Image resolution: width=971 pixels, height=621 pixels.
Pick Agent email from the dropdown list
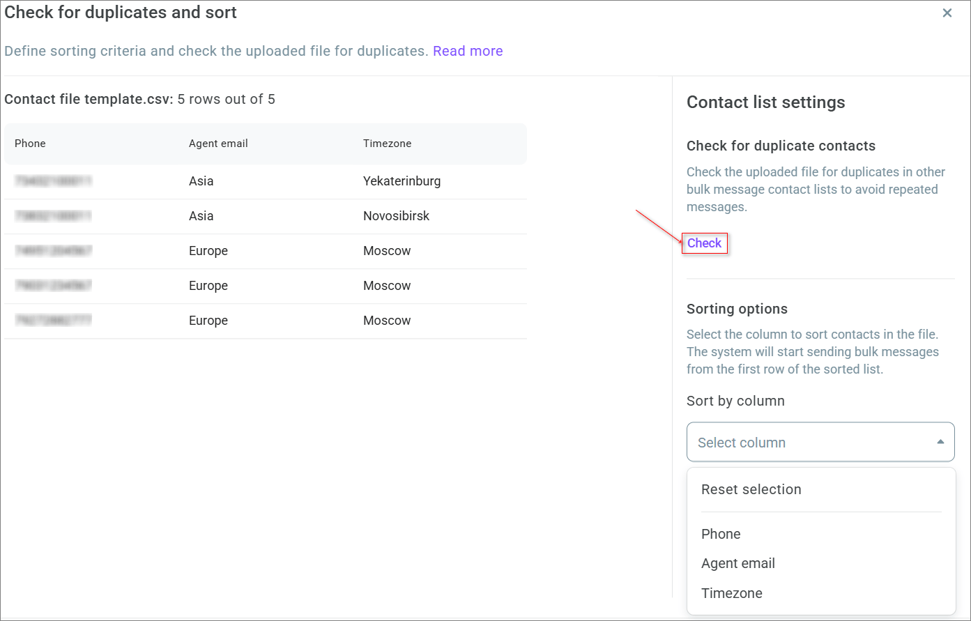pyautogui.click(x=738, y=563)
